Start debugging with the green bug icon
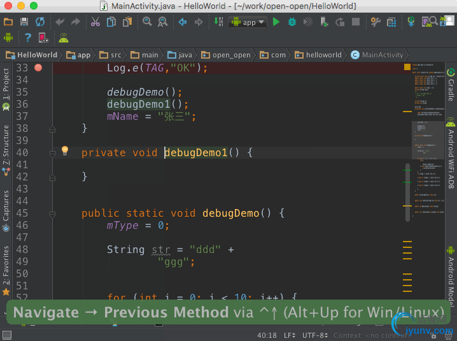The image size is (457, 341). [x=292, y=22]
